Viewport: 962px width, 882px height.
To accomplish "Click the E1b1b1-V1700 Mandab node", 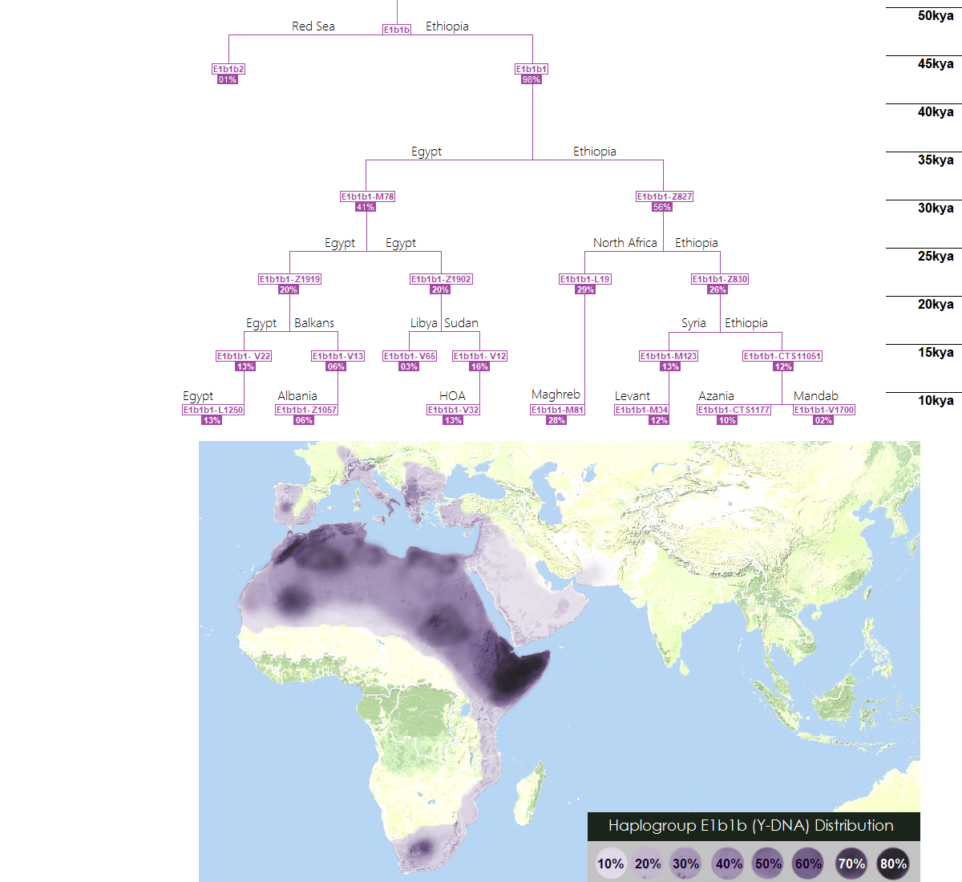I will tap(824, 410).
